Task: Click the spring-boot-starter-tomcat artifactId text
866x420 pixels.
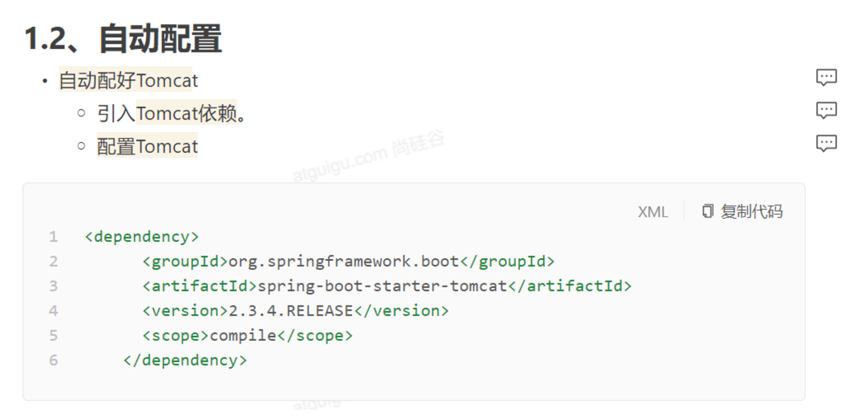Action: click(x=382, y=286)
